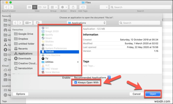
Task: Open the Group dropdown in Finder toolbar
Action: click(53, 7)
